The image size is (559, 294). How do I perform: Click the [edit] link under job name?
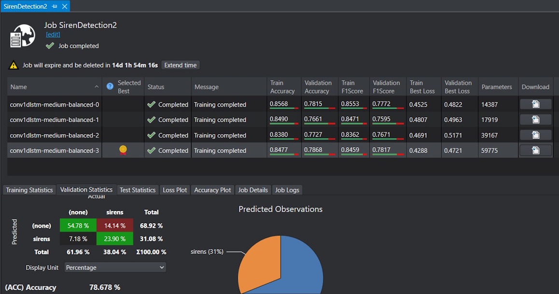click(53, 35)
